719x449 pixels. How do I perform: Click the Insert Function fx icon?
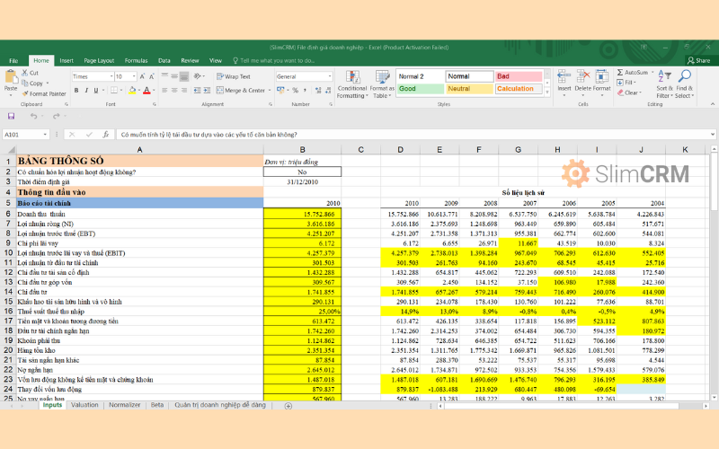pos(106,134)
